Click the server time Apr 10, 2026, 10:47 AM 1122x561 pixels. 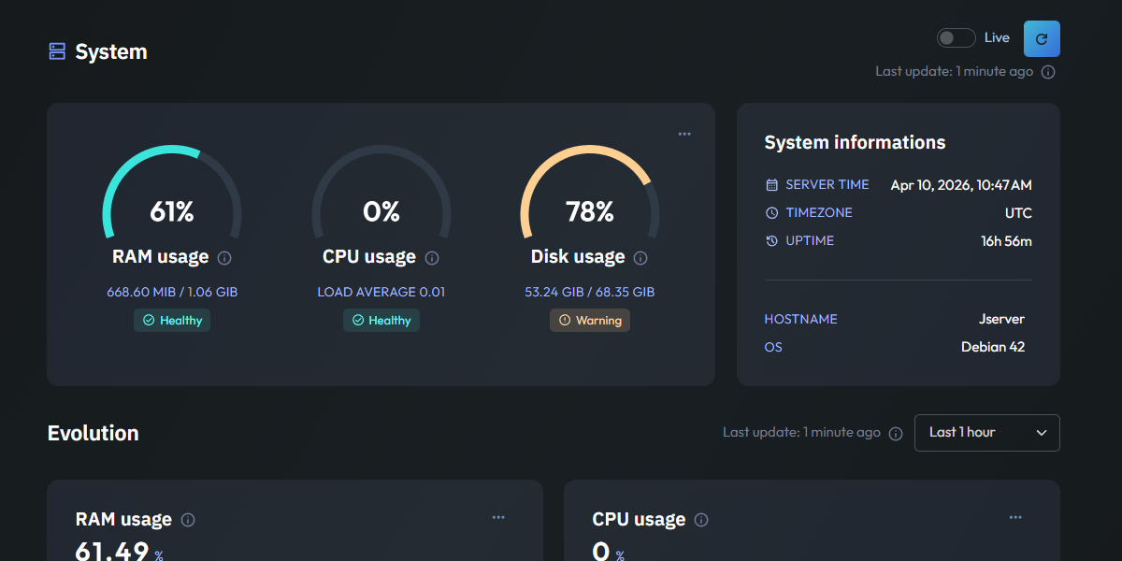[961, 185]
